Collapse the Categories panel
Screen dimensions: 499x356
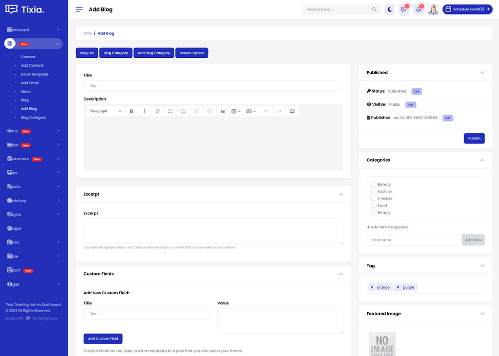[x=482, y=160]
